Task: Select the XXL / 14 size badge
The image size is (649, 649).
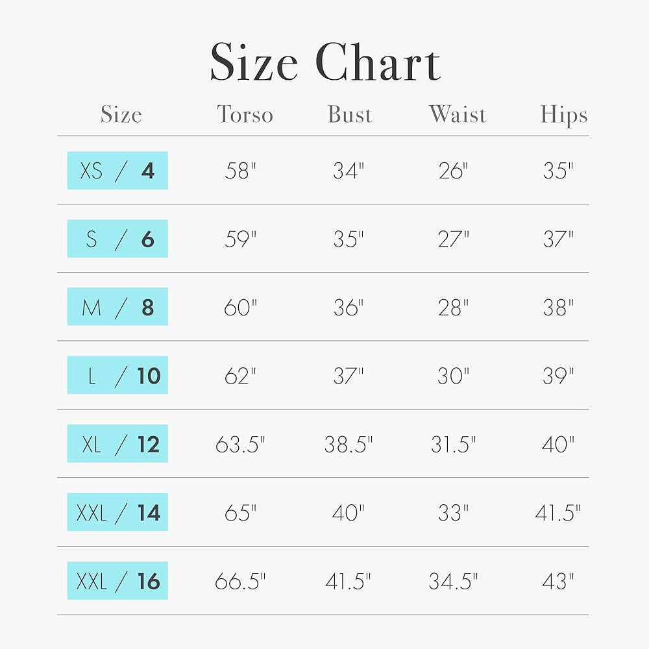Action: coord(117,513)
